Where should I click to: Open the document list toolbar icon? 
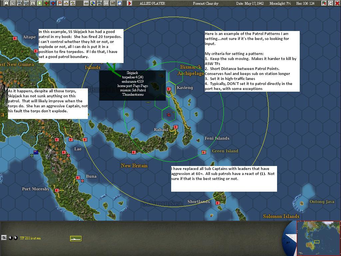click(x=13, y=3)
